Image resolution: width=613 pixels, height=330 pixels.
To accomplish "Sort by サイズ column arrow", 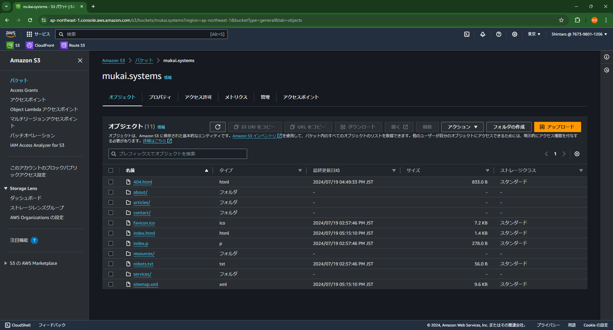I will pyautogui.click(x=488, y=170).
